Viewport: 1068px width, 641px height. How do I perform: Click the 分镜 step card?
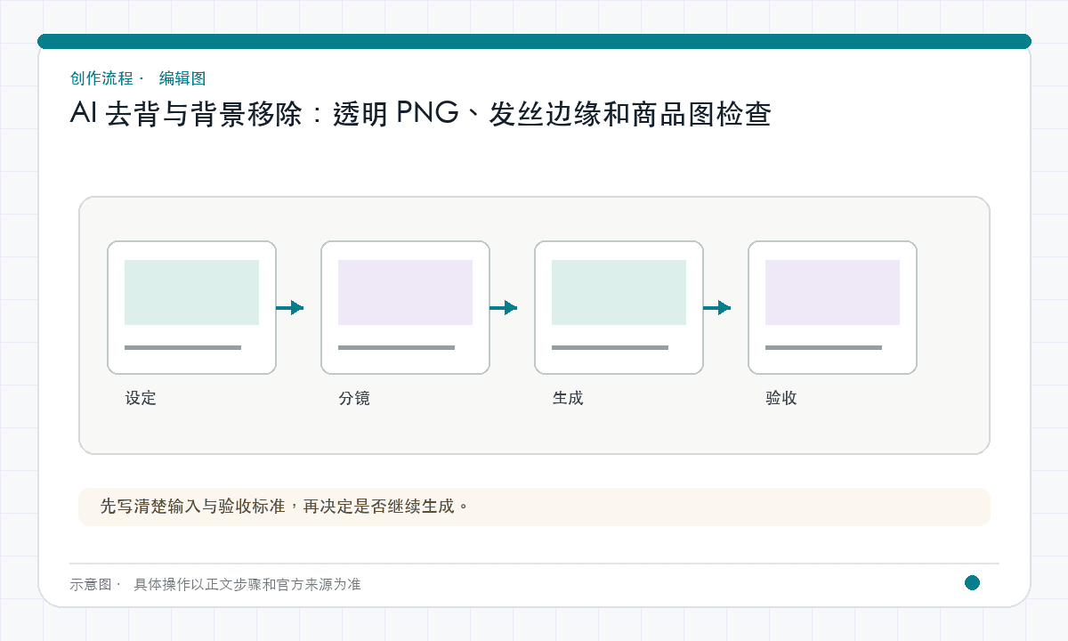405,307
